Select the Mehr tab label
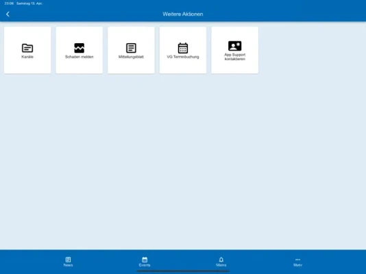366x274 pixels. point(297,265)
